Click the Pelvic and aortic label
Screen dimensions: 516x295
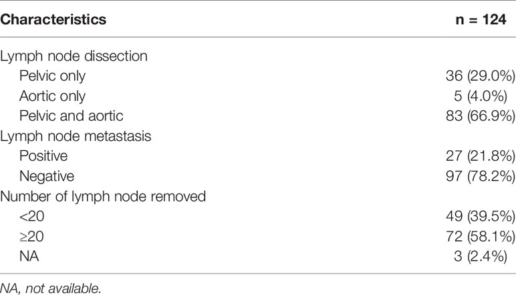[71, 116]
